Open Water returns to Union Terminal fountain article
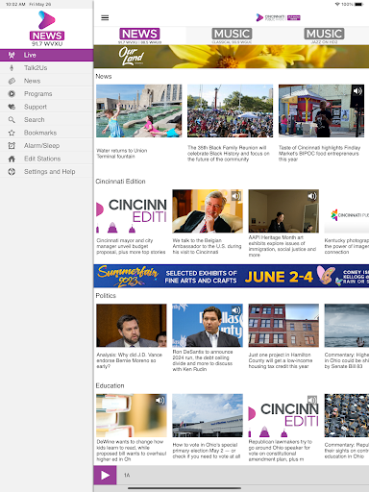 [122, 154]
